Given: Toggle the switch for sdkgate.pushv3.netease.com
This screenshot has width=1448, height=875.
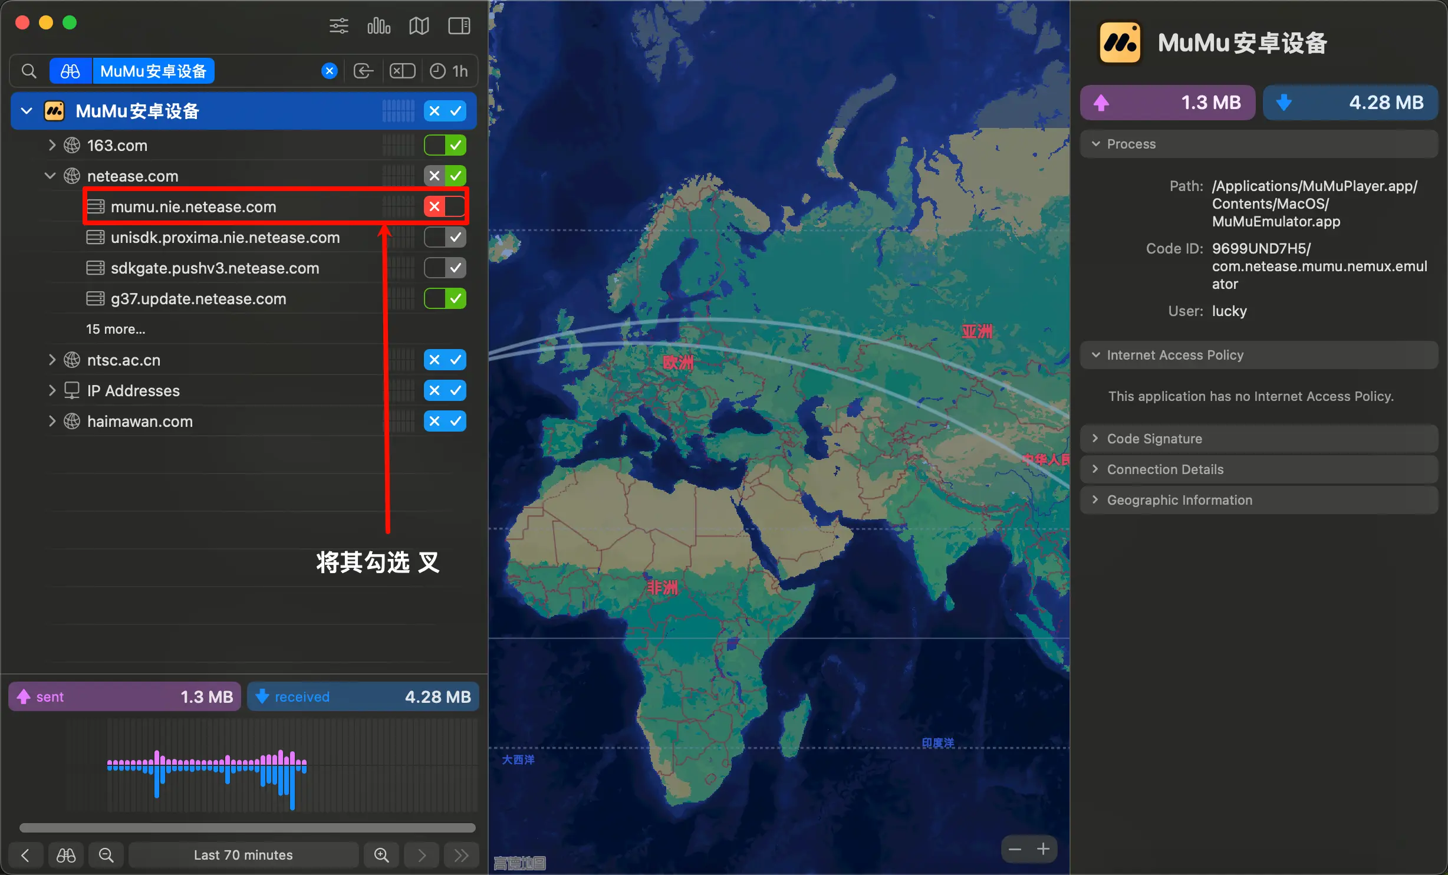Looking at the screenshot, I should click(x=445, y=268).
